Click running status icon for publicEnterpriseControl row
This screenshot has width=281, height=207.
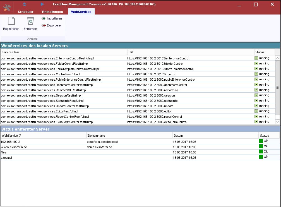pyautogui.click(x=256, y=79)
